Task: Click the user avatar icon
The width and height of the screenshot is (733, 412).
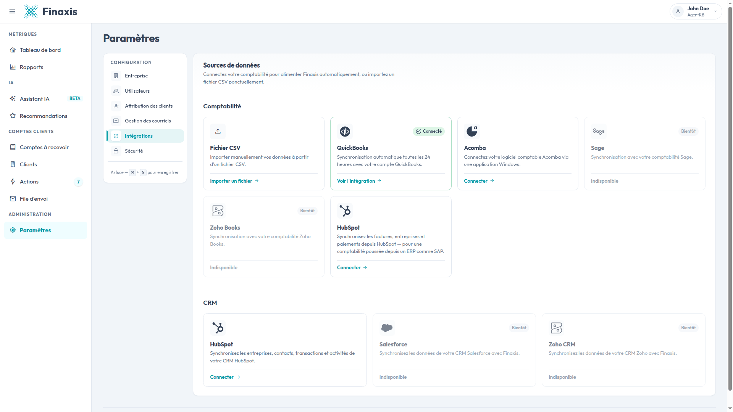Action: pos(678,11)
